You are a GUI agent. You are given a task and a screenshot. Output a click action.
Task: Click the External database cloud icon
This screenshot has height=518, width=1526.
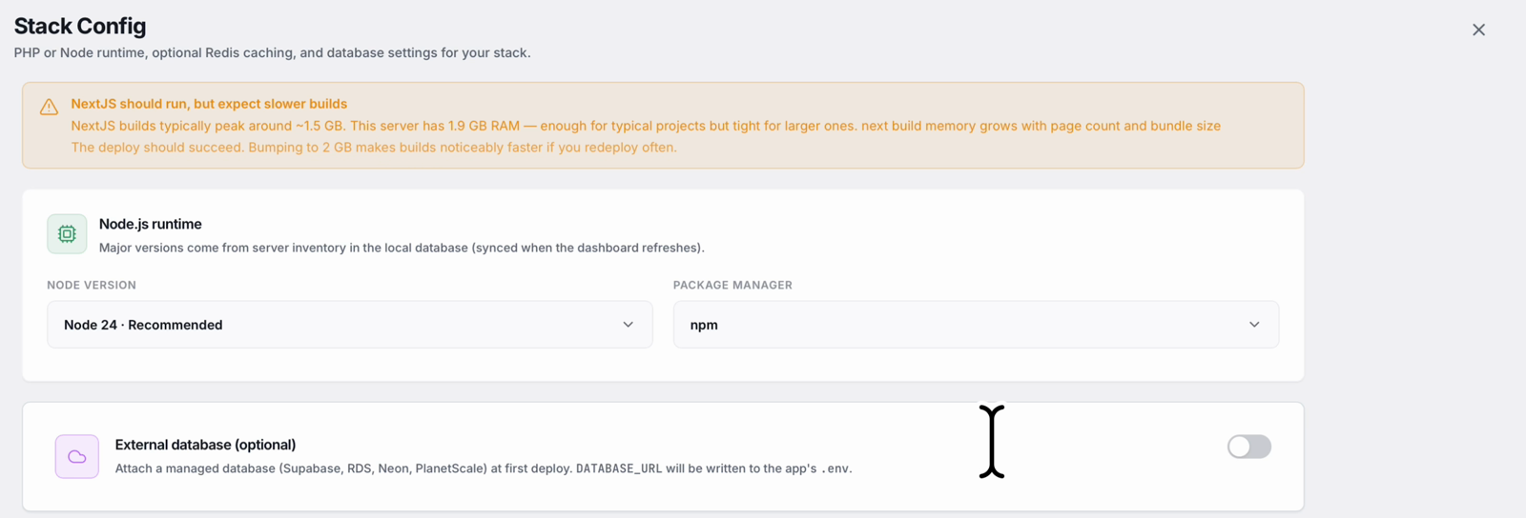pyautogui.click(x=77, y=457)
